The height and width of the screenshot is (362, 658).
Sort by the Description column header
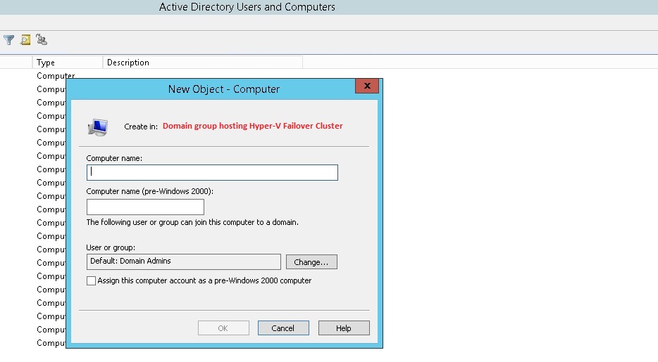(203, 63)
